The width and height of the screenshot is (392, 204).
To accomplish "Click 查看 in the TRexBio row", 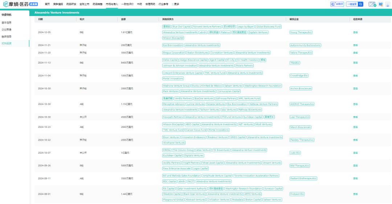I will coord(355,63).
